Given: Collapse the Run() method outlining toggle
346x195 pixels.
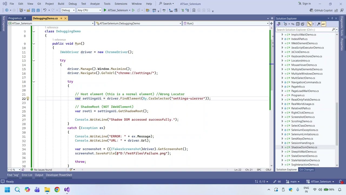Looking at the screenshot, I should point(34,44).
